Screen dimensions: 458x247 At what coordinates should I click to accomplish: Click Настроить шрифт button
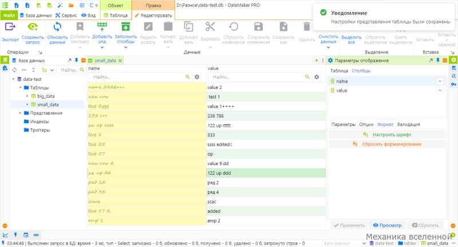tap(387, 135)
